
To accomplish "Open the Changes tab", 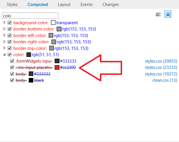I will coord(110,5).
